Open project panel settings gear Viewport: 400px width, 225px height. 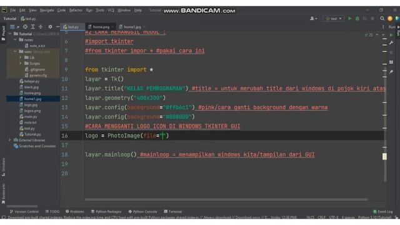coord(50,26)
